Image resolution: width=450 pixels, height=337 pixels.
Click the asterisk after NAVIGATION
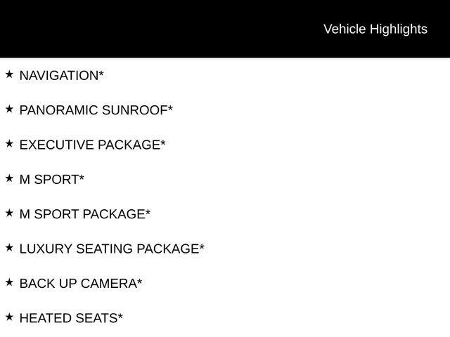coord(101,73)
